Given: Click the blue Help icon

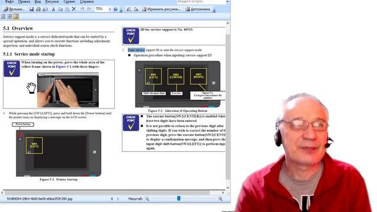Looking at the screenshot, I should click(x=115, y=9).
